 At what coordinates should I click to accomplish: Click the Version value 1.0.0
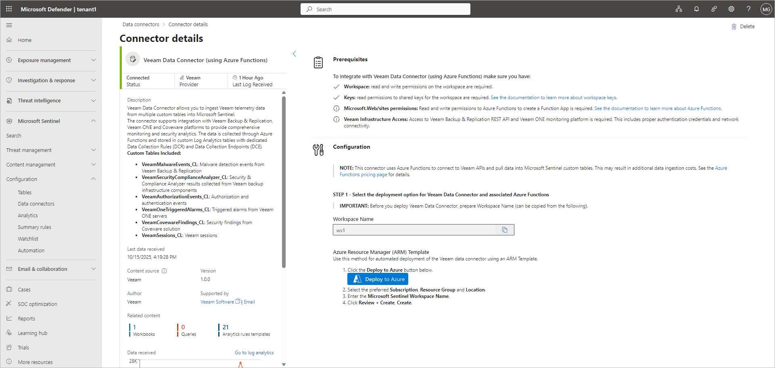tap(205, 279)
